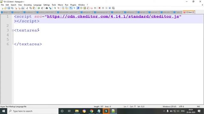
Task: Open the ckeditor.js CDN link
Action: [113, 16]
